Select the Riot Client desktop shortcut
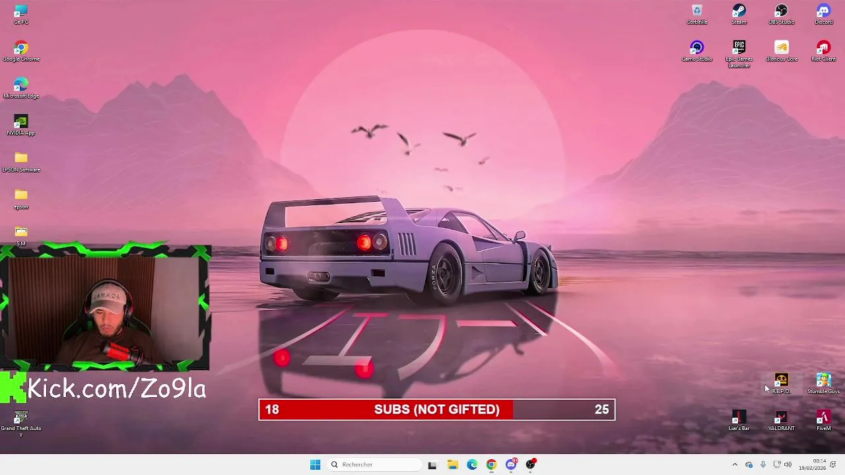 coord(824,51)
